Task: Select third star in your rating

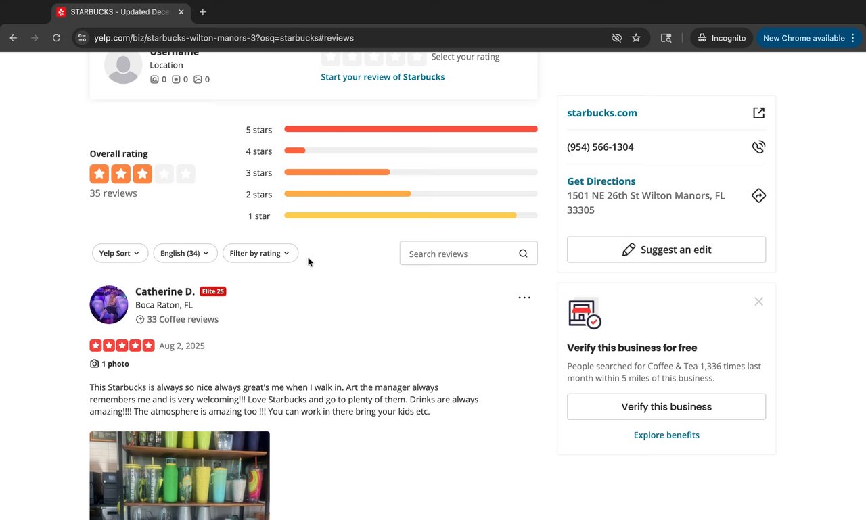Action: [374, 57]
